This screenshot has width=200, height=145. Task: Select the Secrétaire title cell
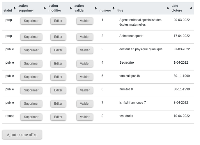(127, 62)
